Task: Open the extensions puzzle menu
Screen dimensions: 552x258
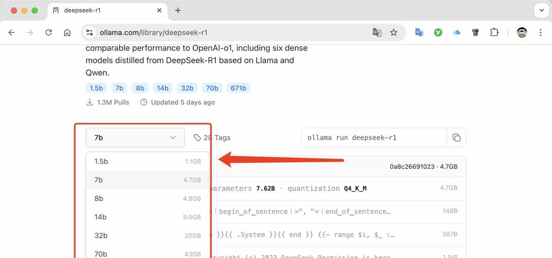Action: point(494,32)
